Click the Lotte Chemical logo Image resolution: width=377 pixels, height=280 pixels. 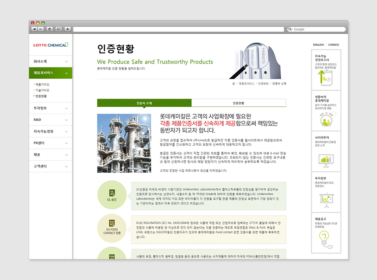click(x=51, y=45)
